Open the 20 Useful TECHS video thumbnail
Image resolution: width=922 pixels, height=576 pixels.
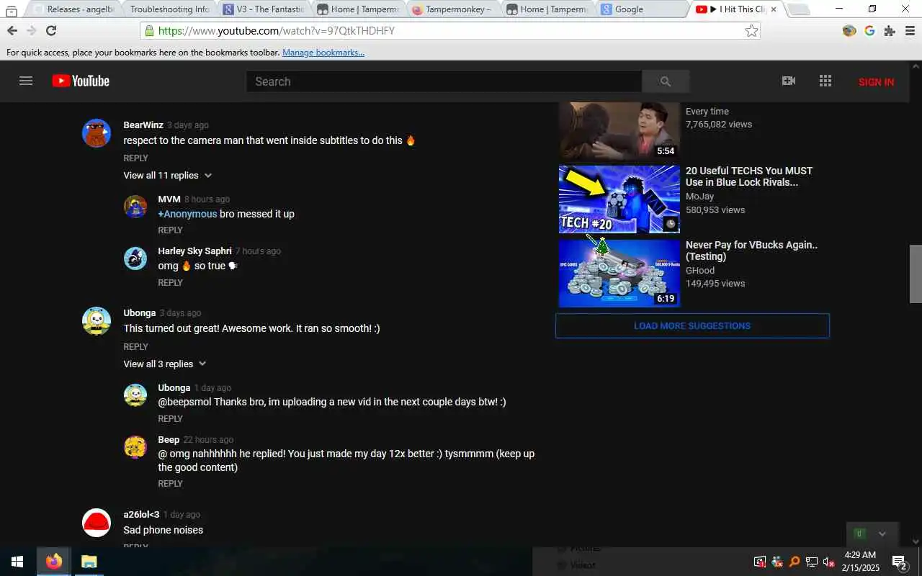pyautogui.click(x=619, y=199)
